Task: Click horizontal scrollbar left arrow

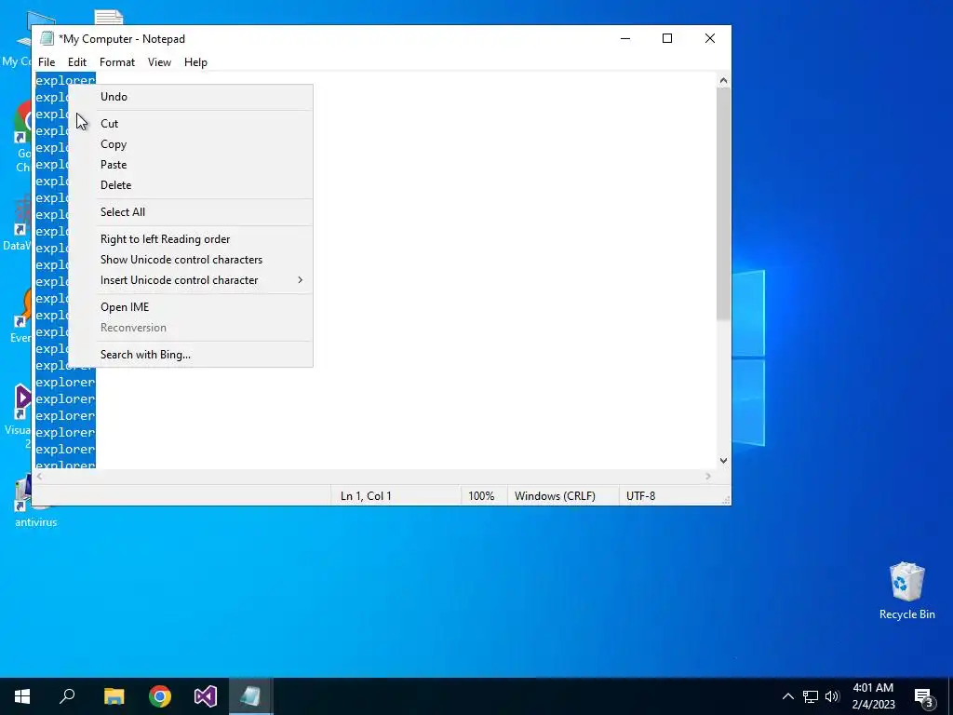Action: [x=39, y=477]
